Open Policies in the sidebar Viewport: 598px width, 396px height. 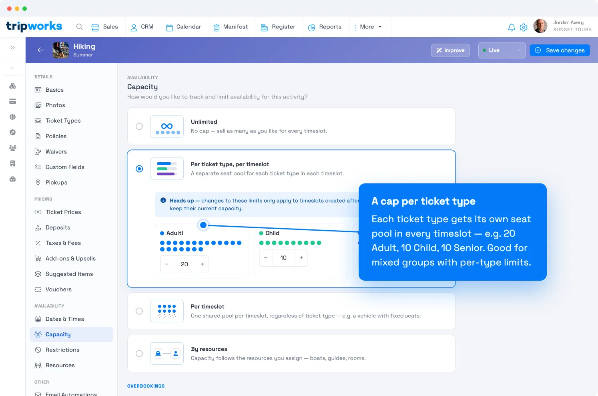click(x=72, y=136)
